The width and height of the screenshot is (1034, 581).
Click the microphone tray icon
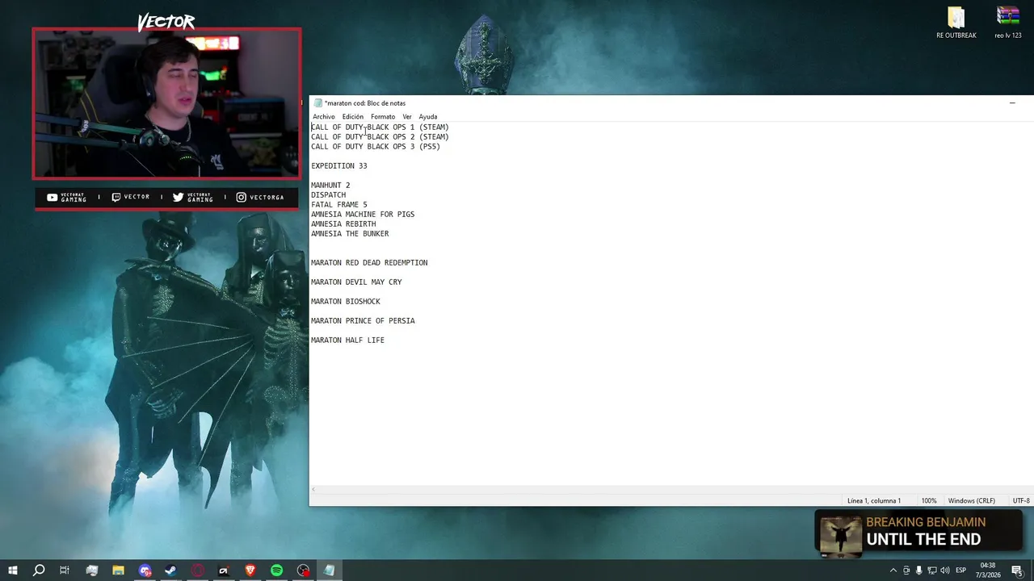[918, 571]
